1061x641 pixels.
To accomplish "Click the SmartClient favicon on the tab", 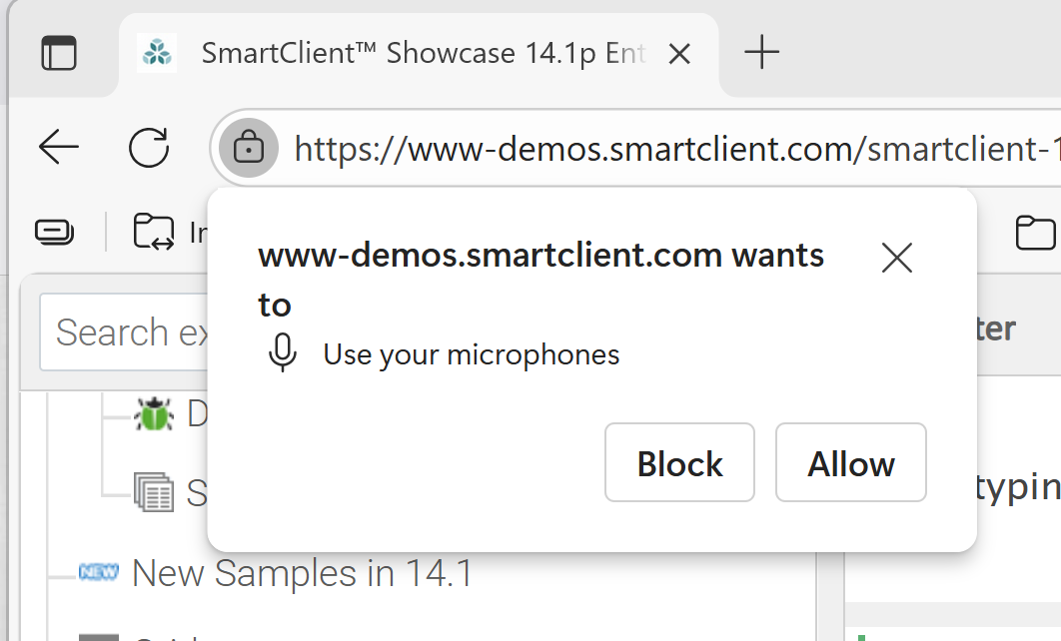I will [157, 52].
